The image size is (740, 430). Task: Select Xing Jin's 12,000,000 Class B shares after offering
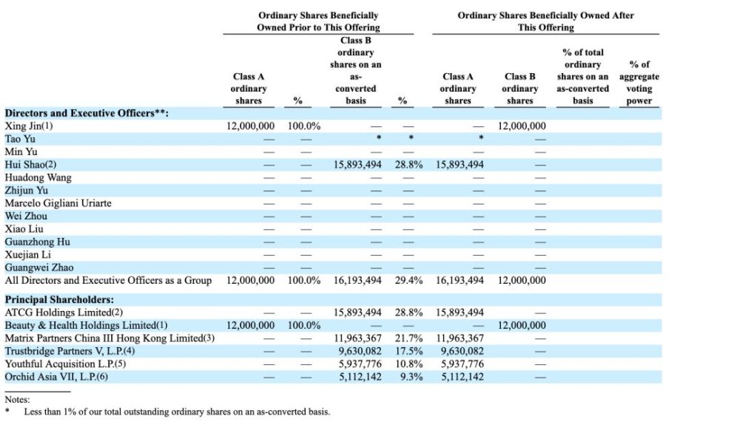[x=522, y=126]
